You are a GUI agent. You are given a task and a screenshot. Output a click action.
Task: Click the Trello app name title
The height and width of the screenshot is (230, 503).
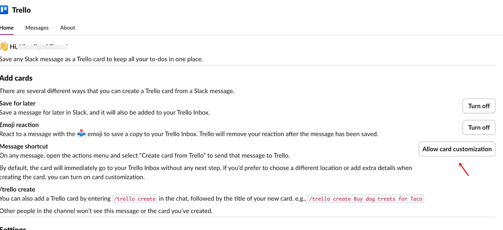coord(21,10)
